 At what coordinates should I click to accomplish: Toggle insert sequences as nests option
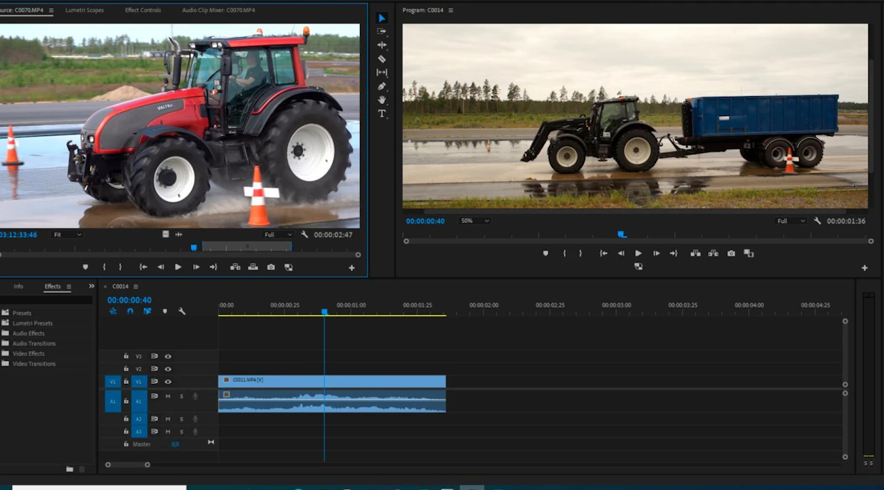pyautogui.click(x=113, y=311)
